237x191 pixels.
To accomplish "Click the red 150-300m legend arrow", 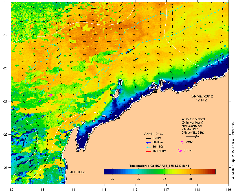I will click(x=148, y=151).
